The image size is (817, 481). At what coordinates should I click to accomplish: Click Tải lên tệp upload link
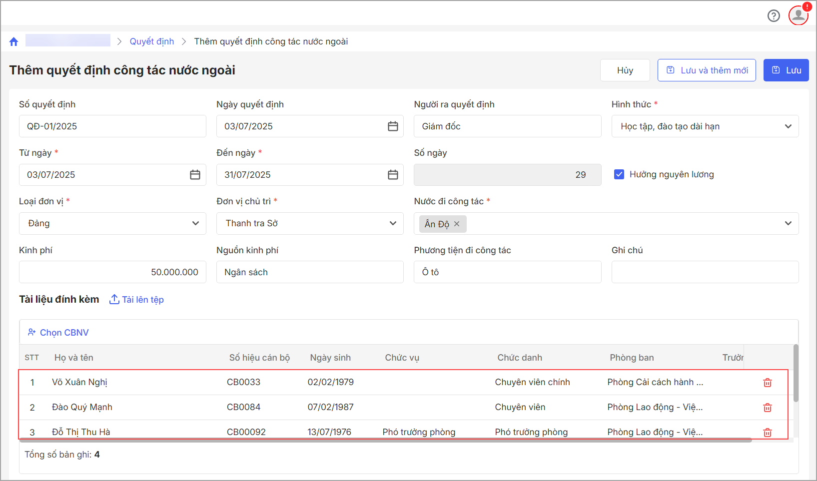pyautogui.click(x=137, y=300)
